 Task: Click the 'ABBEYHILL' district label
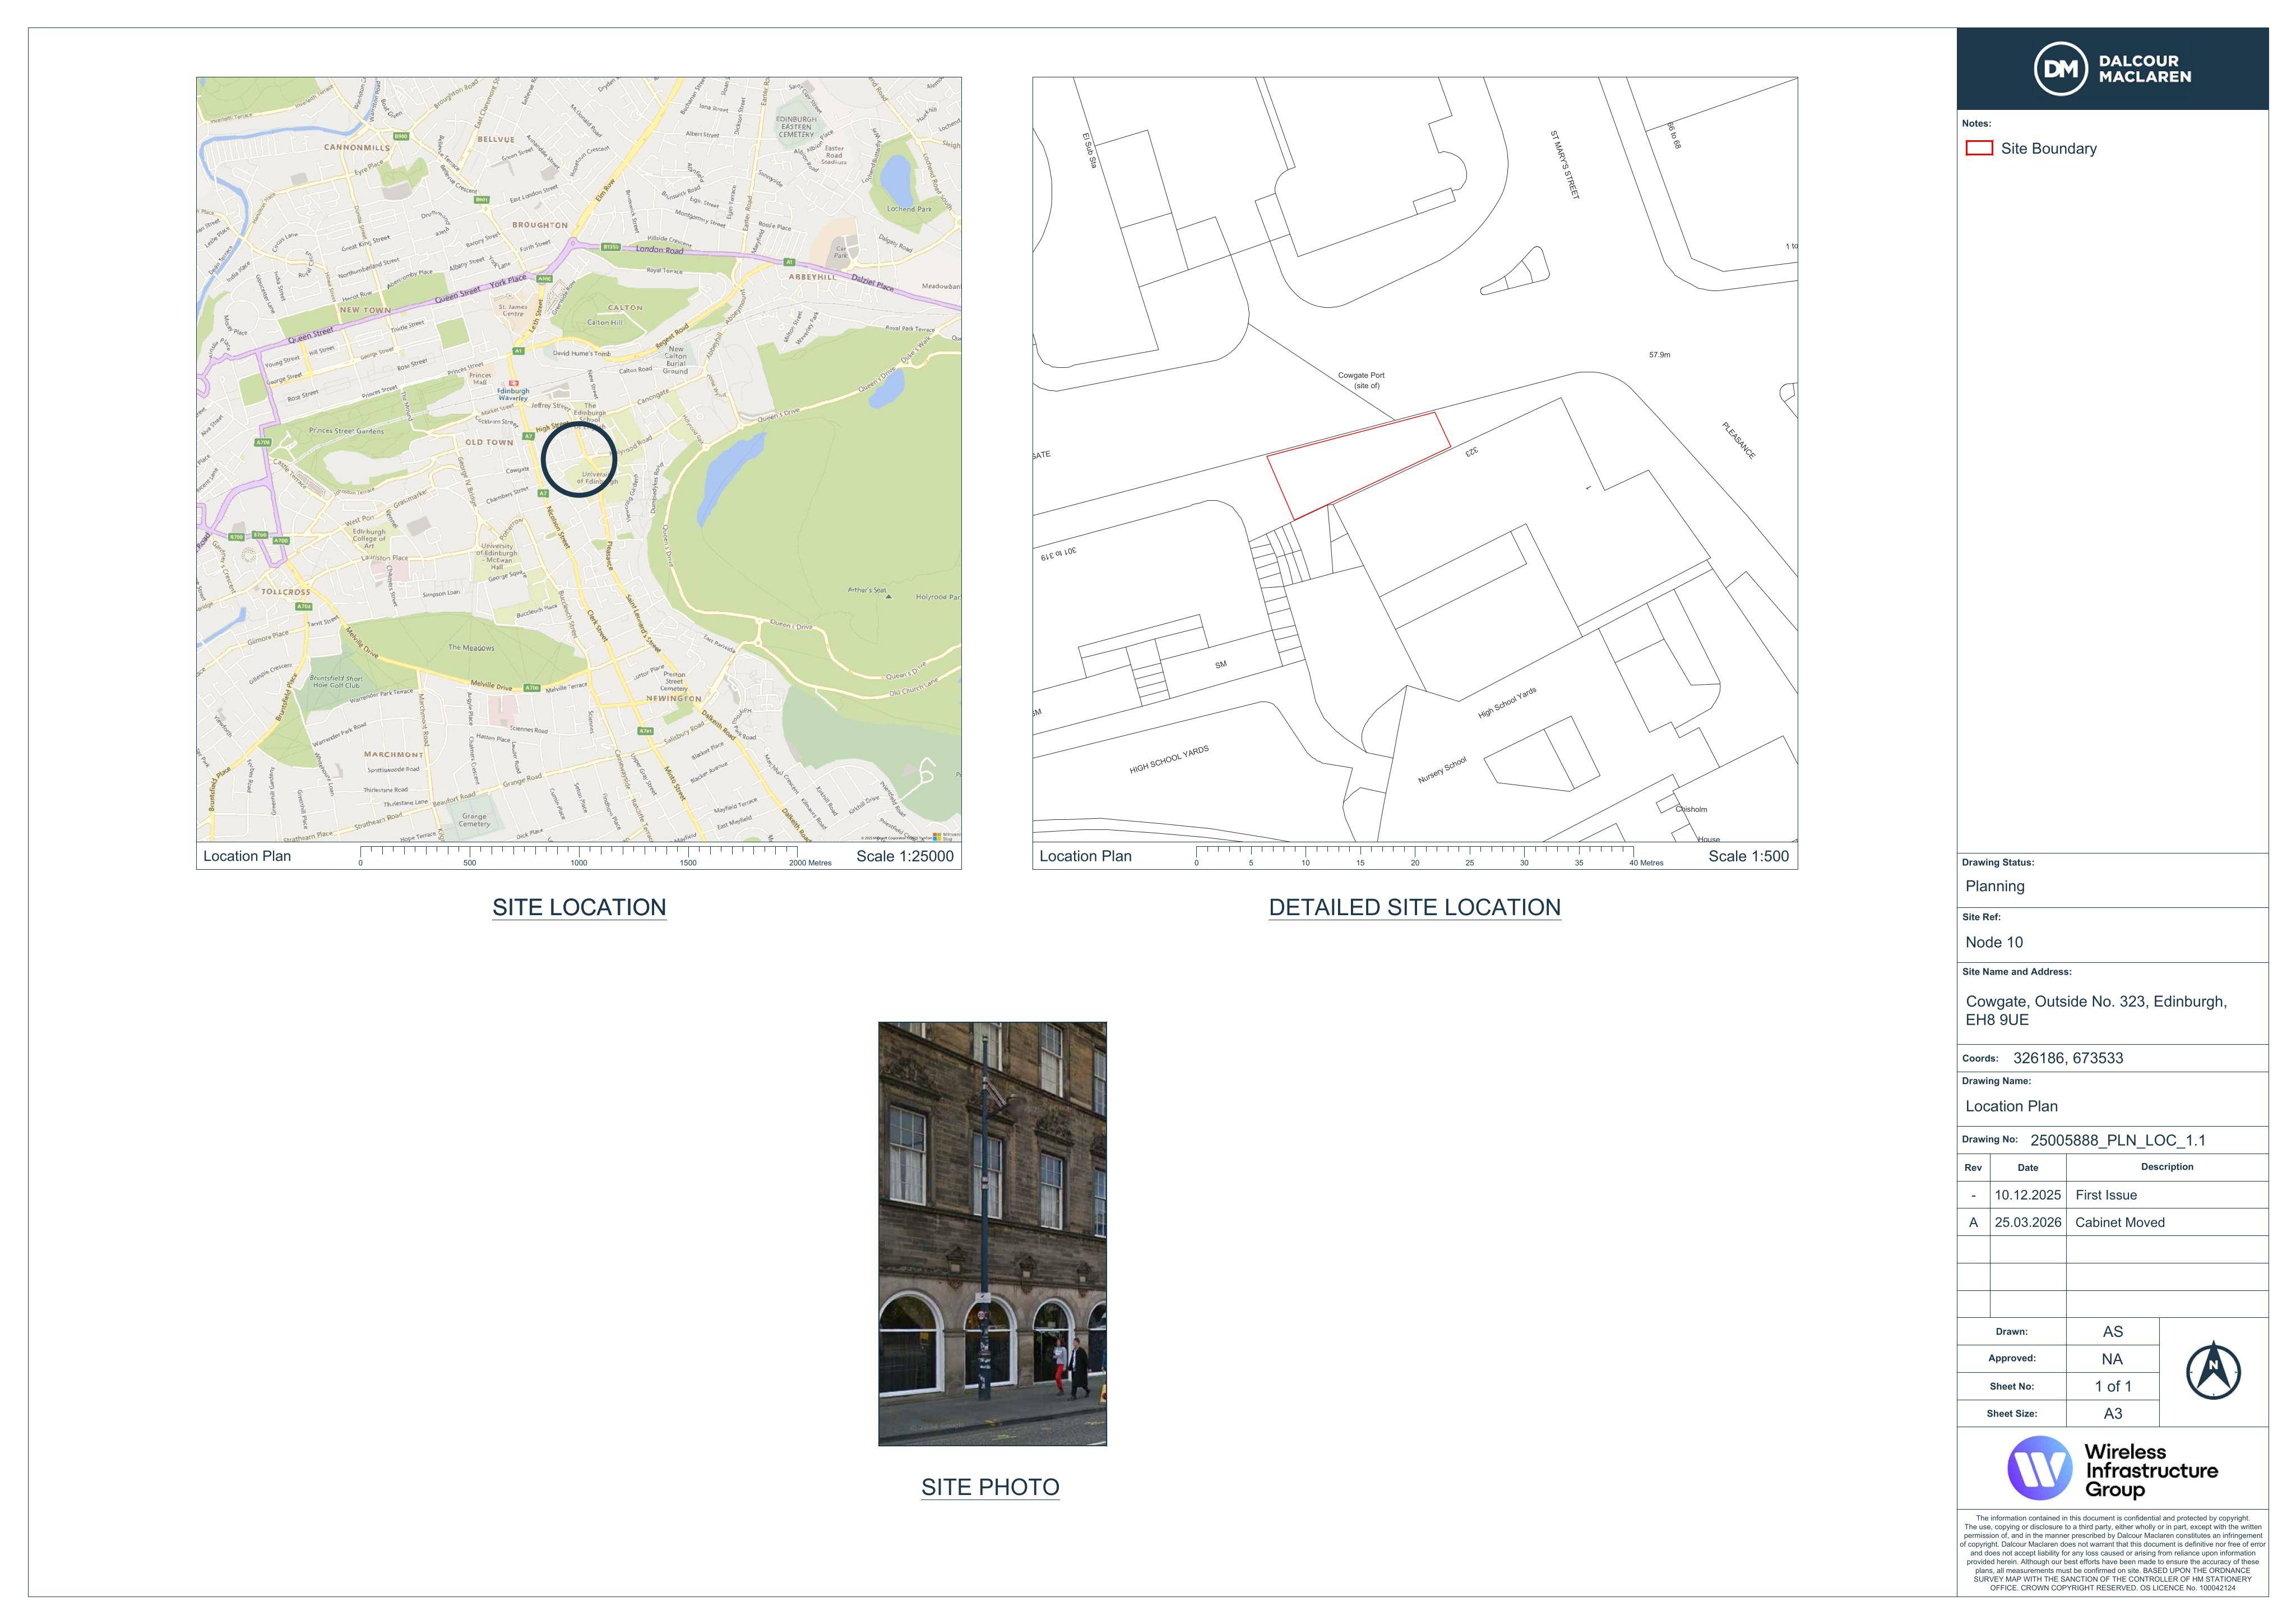[x=813, y=277]
